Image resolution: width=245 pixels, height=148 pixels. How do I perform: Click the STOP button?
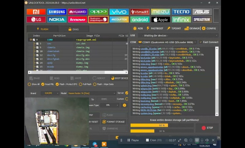207,128
